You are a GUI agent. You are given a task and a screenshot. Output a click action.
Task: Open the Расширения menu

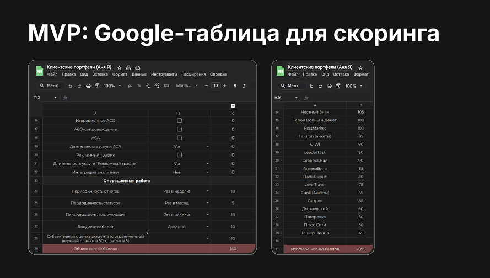[x=193, y=74]
